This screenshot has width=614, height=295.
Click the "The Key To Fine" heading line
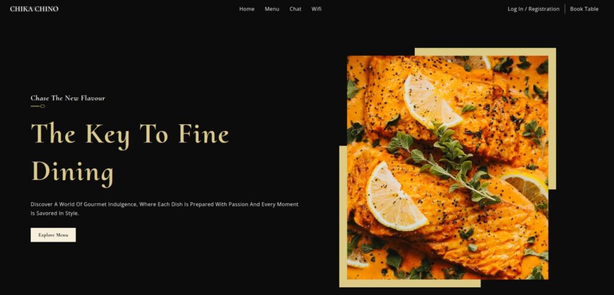(x=130, y=134)
